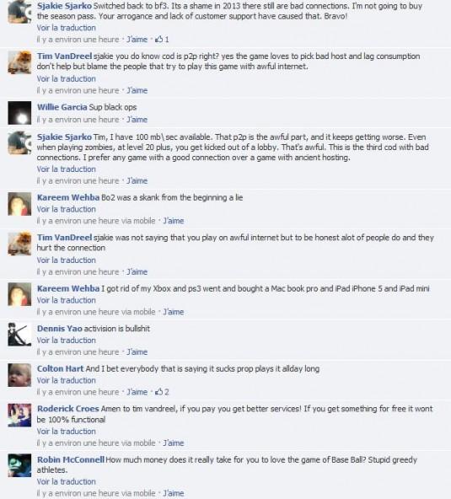Screen dimensions: 451x499
Task: Open Kareem Wehba's avatar beside the Bo2 comment
Action: [x=19, y=204]
